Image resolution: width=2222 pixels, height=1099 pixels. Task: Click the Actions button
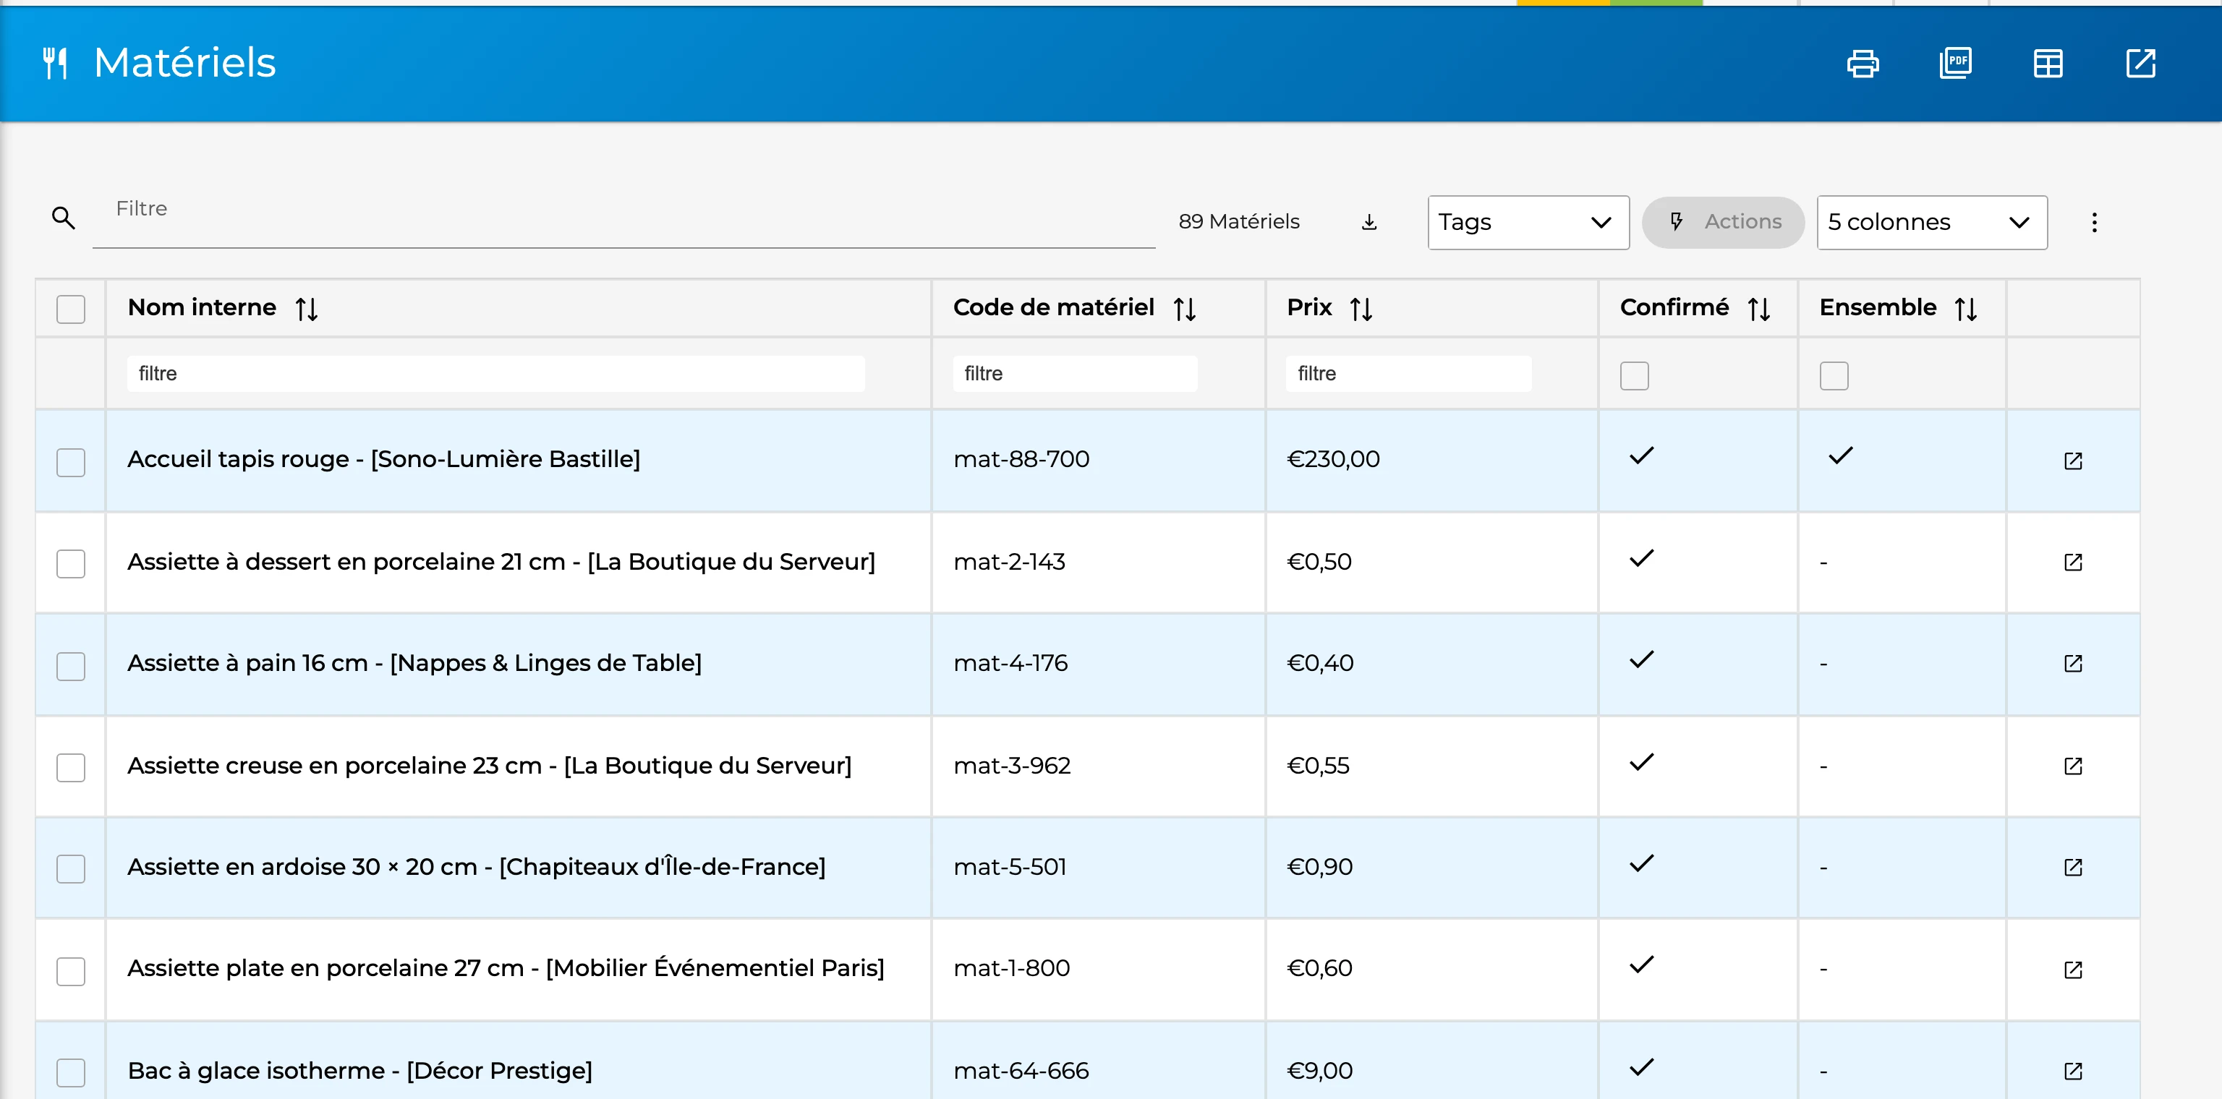[1723, 223]
